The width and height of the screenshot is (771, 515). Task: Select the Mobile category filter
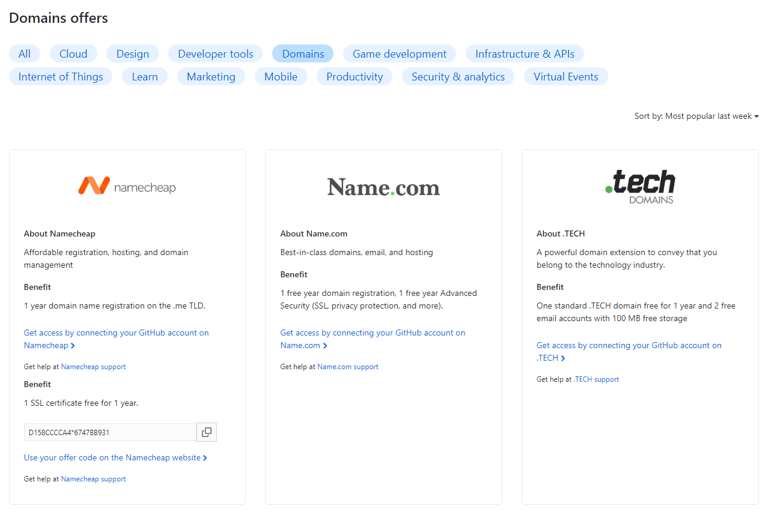(281, 77)
